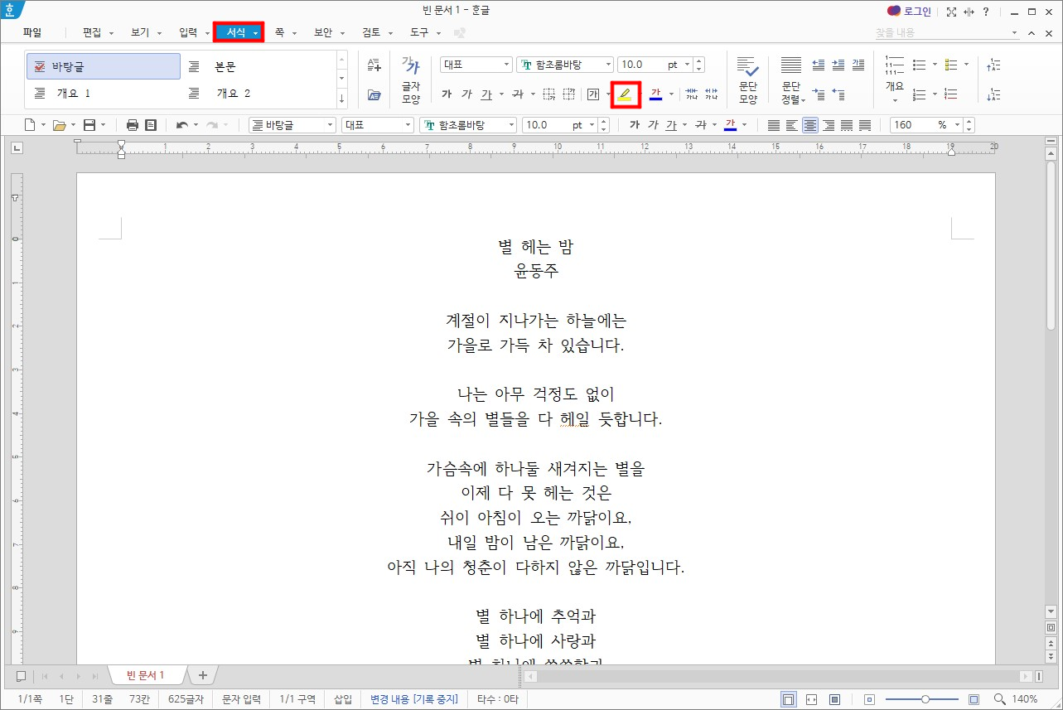Image resolution: width=1063 pixels, height=710 pixels.
Task: Click 변경 내용 [기록 중지] in status bar
Action: (413, 699)
